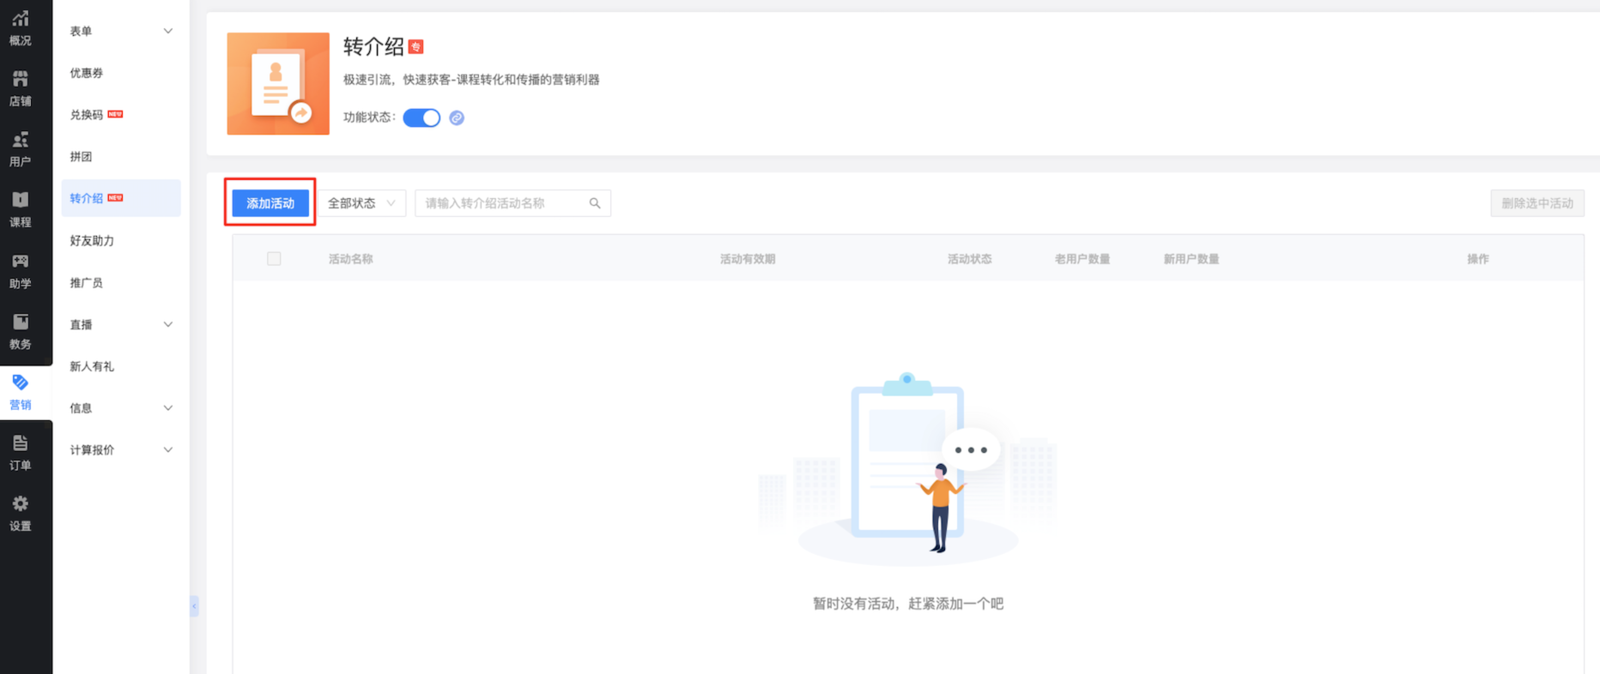
Task: Click the 暂时没有活动 empty-state message
Action: [x=908, y=603]
